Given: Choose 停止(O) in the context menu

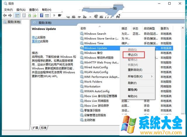Looking at the screenshot, I should click(x=133, y=55).
